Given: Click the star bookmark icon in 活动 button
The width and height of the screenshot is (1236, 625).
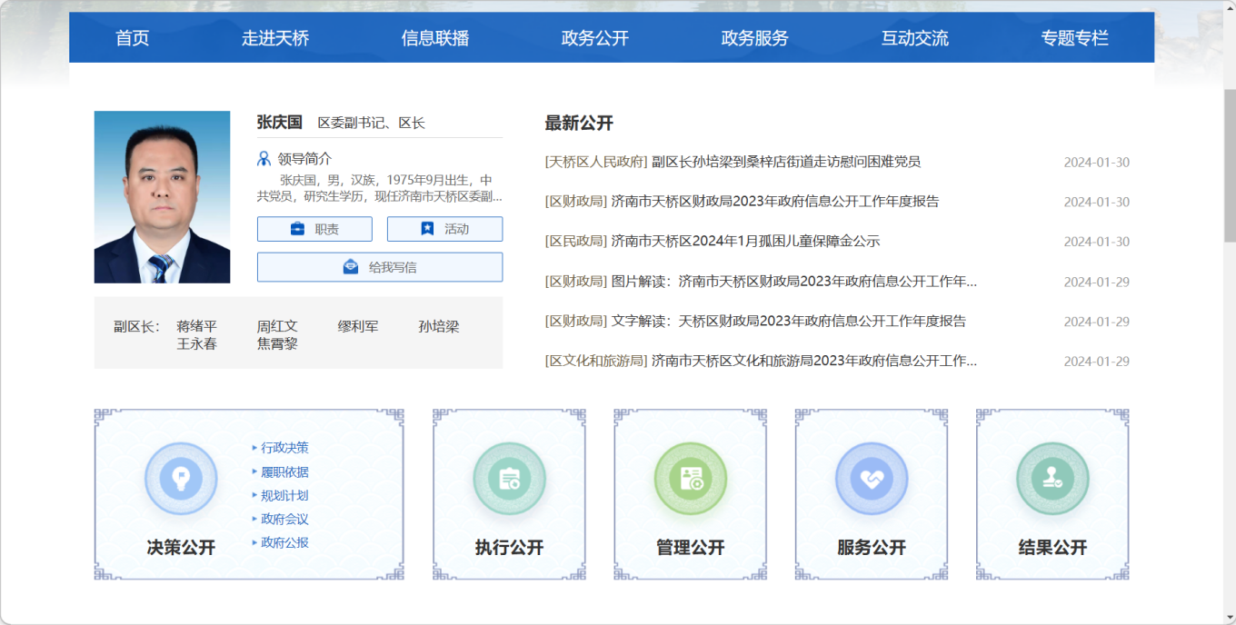Looking at the screenshot, I should (427, 229).
